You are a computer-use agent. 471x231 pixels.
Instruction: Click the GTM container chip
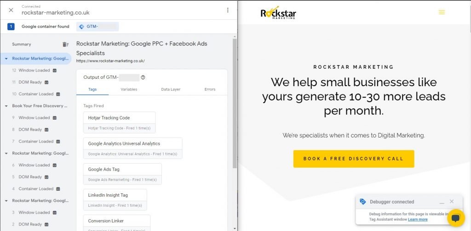click(98, 27)
